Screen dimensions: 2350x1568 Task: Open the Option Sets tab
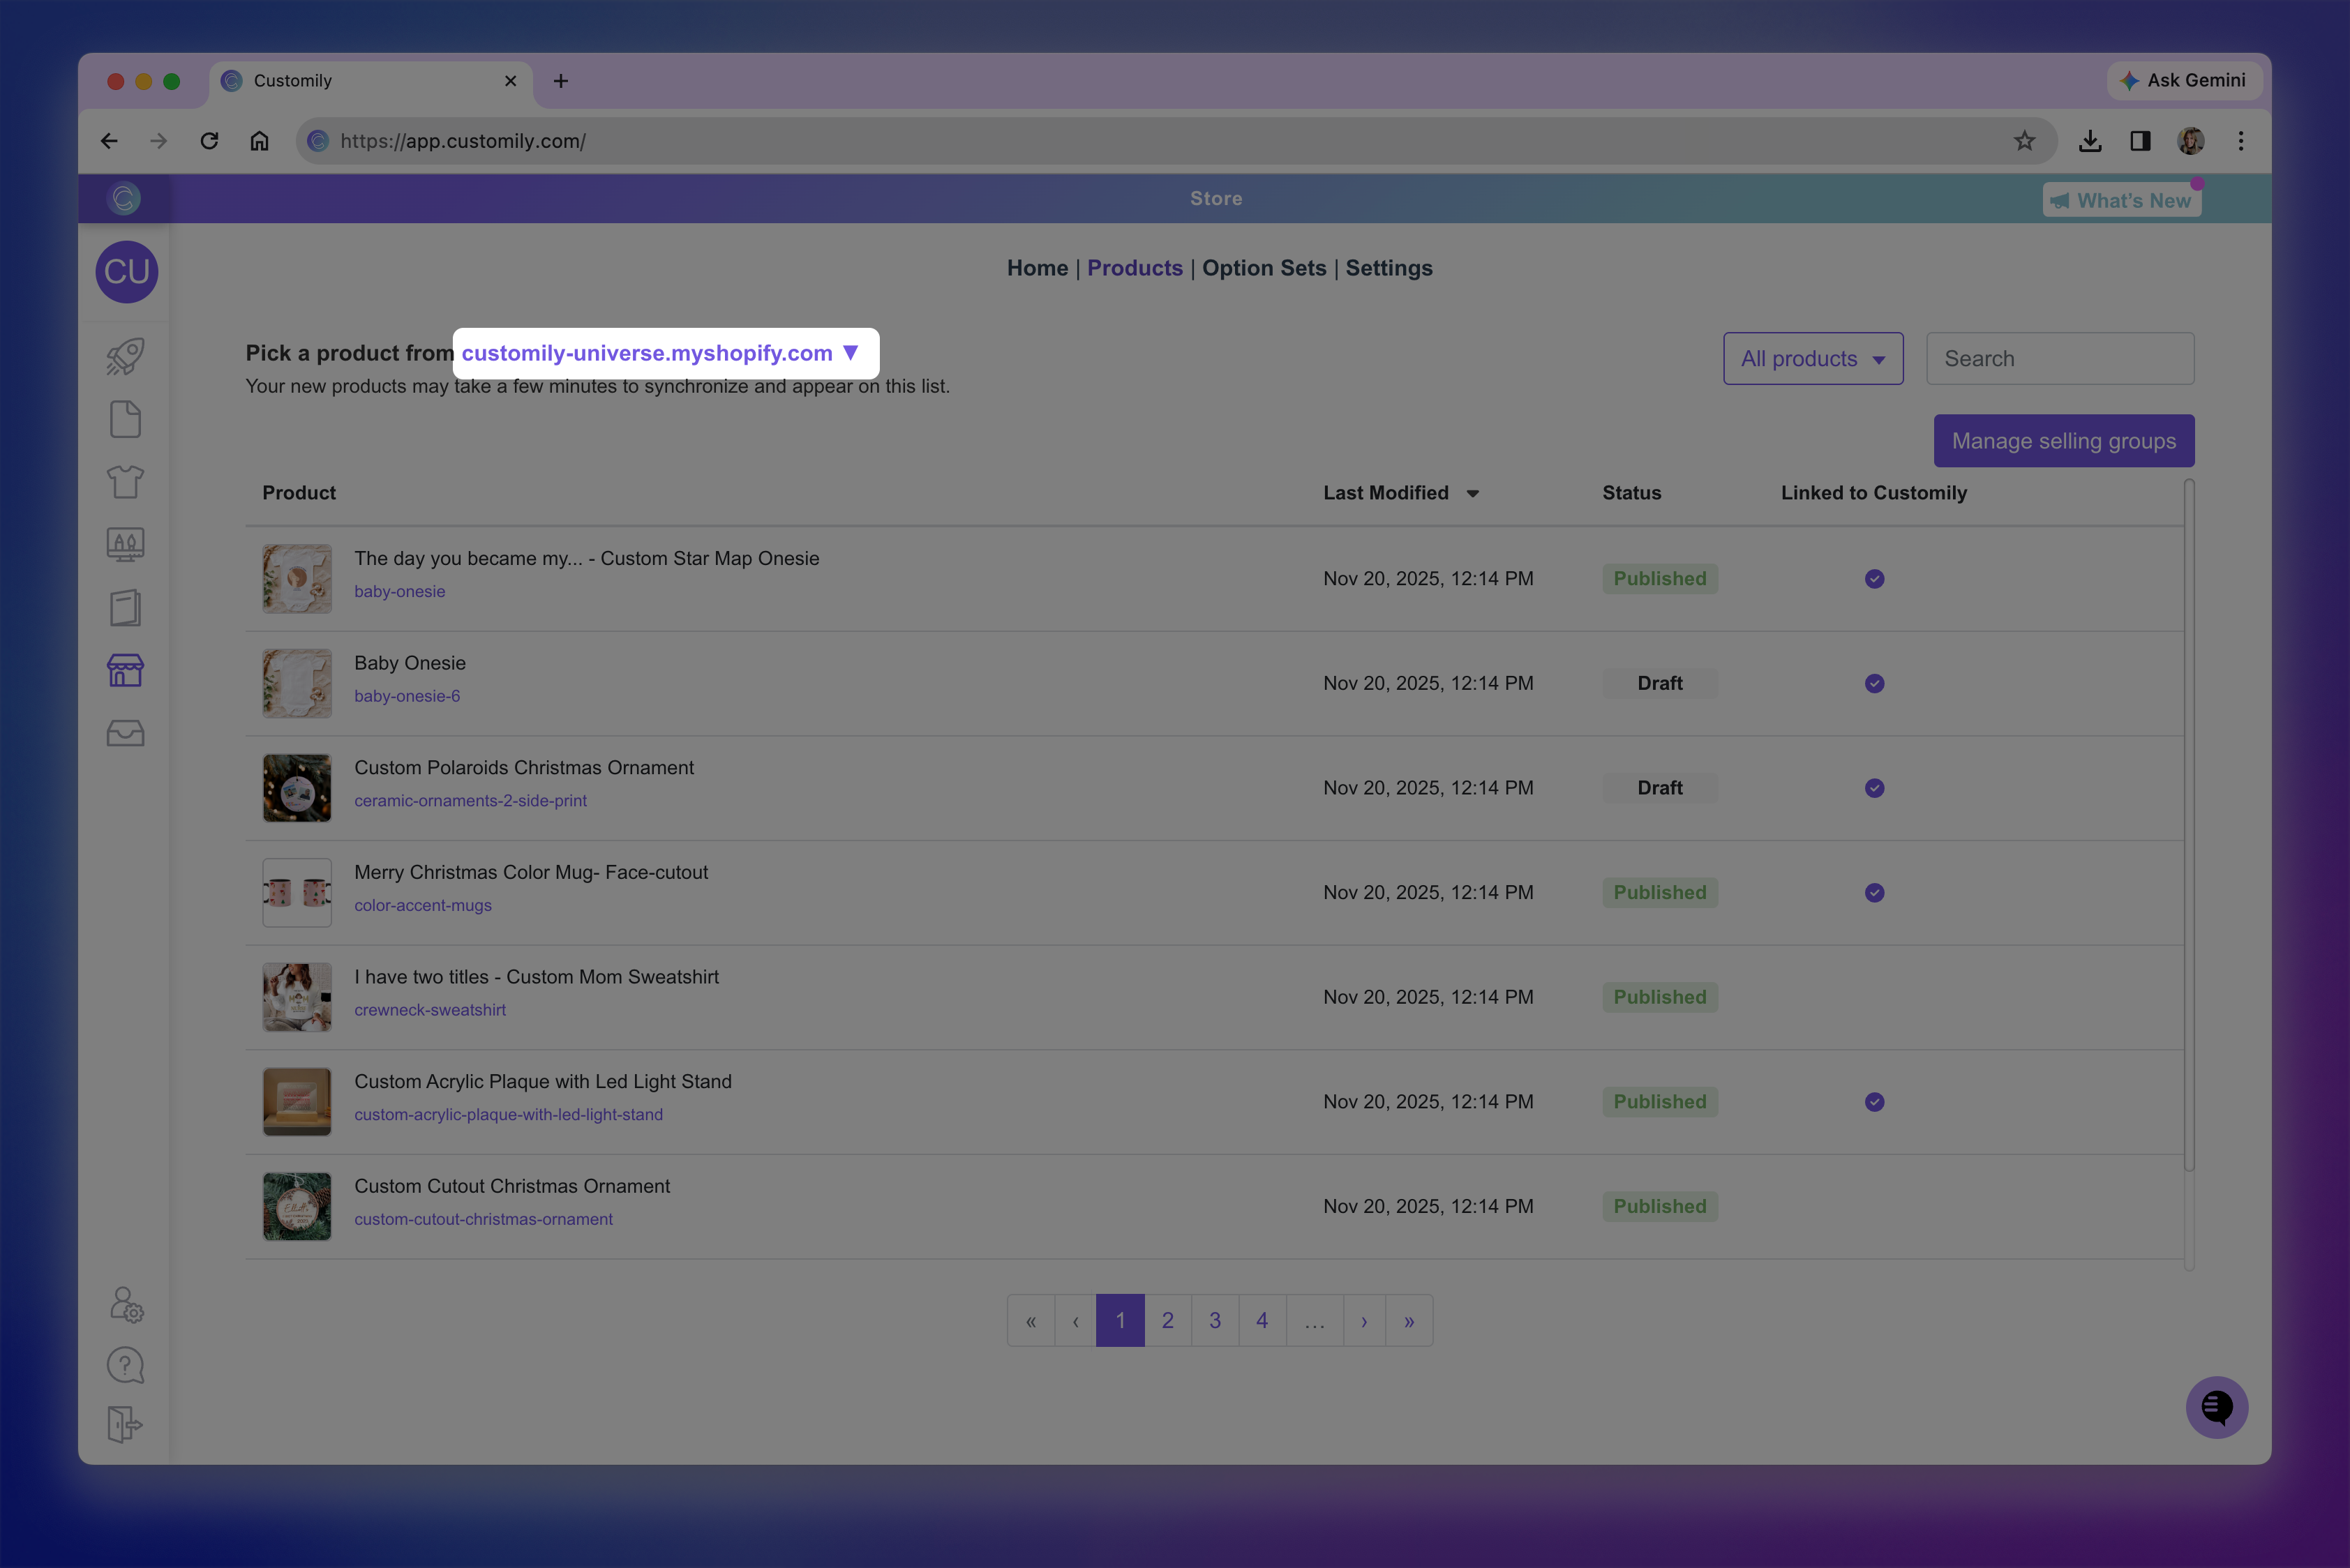coord(1264,268)
